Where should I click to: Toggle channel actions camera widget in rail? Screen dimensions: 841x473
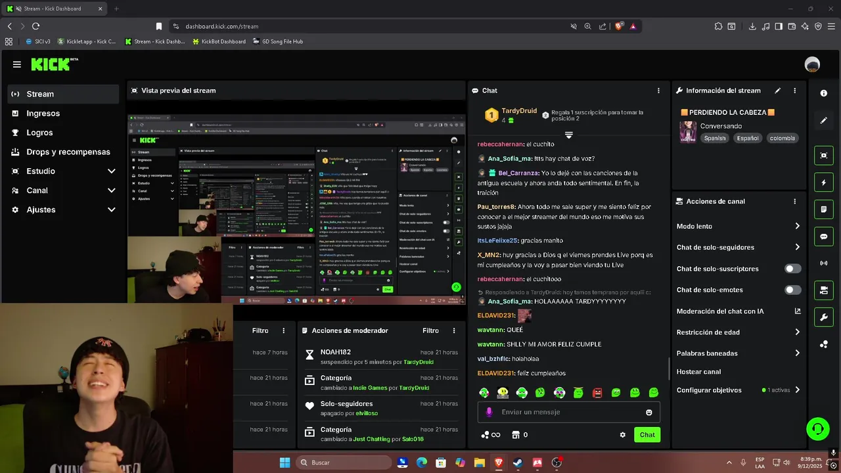click(x=824, y=290)
